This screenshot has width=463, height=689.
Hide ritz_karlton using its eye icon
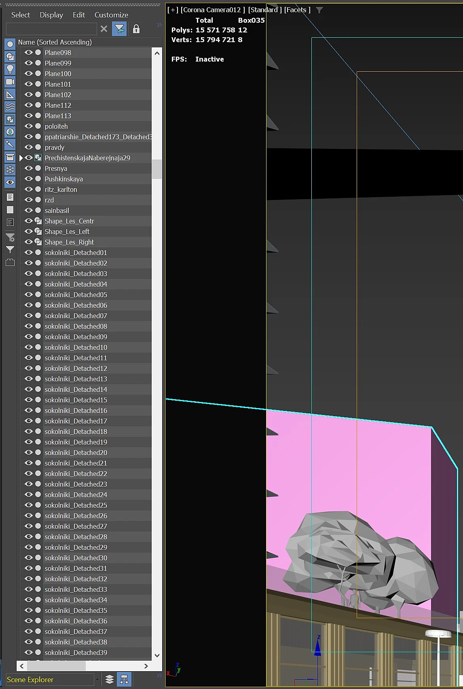tap(29, 189)
